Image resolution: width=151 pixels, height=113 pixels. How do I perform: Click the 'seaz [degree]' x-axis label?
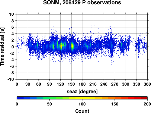[82, 92]
